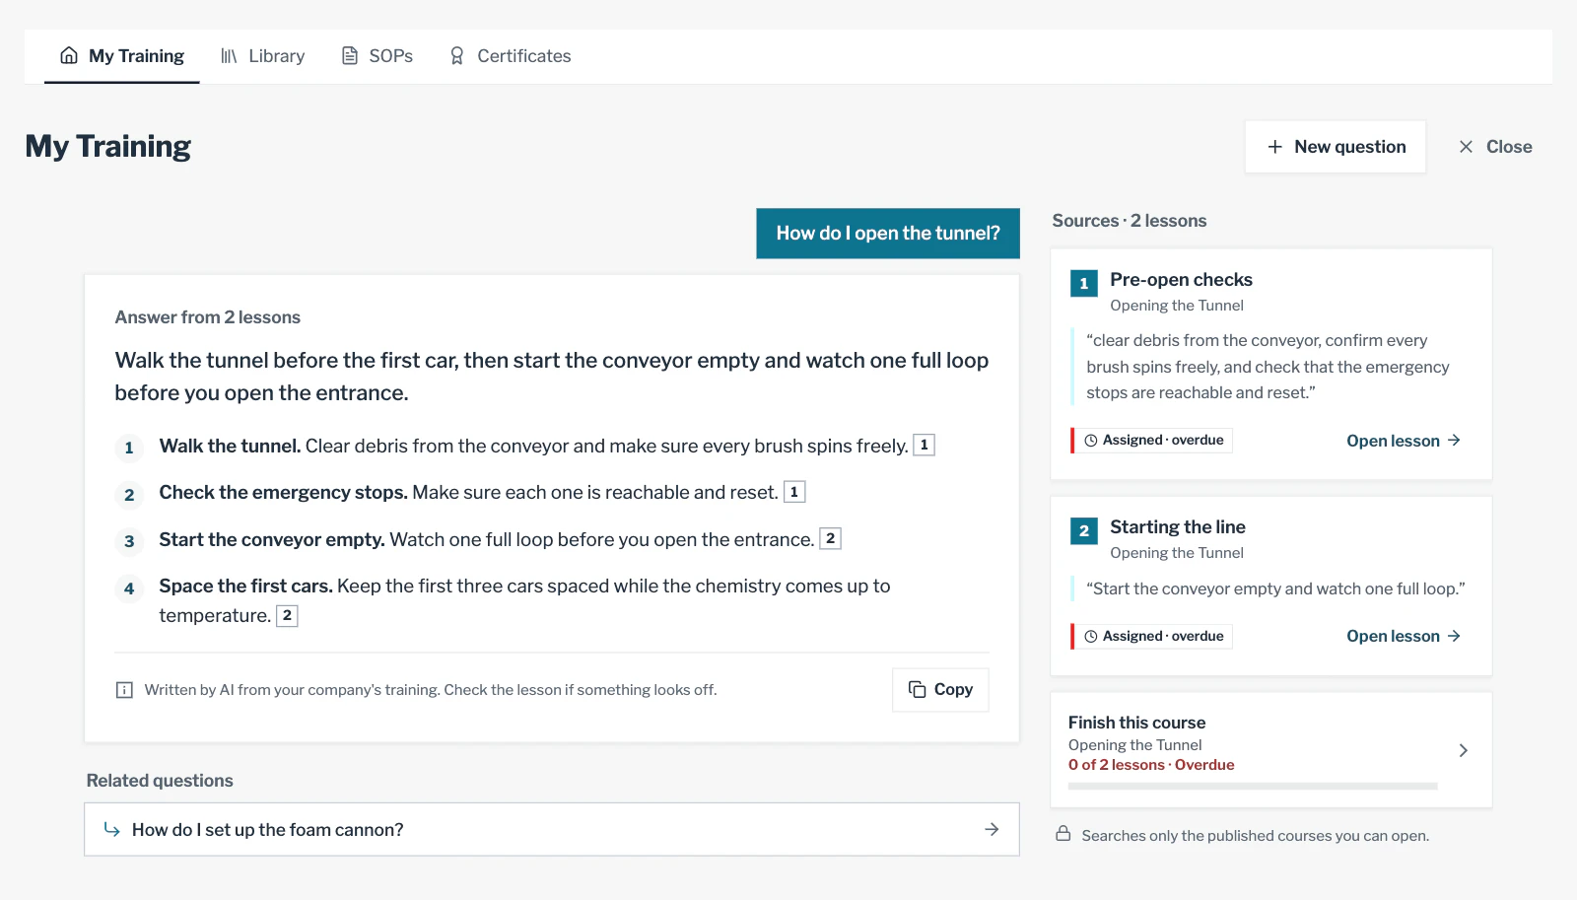Open the Library tab
Image resolution: width=1577 pixels, height=900 pixels.
262,56
